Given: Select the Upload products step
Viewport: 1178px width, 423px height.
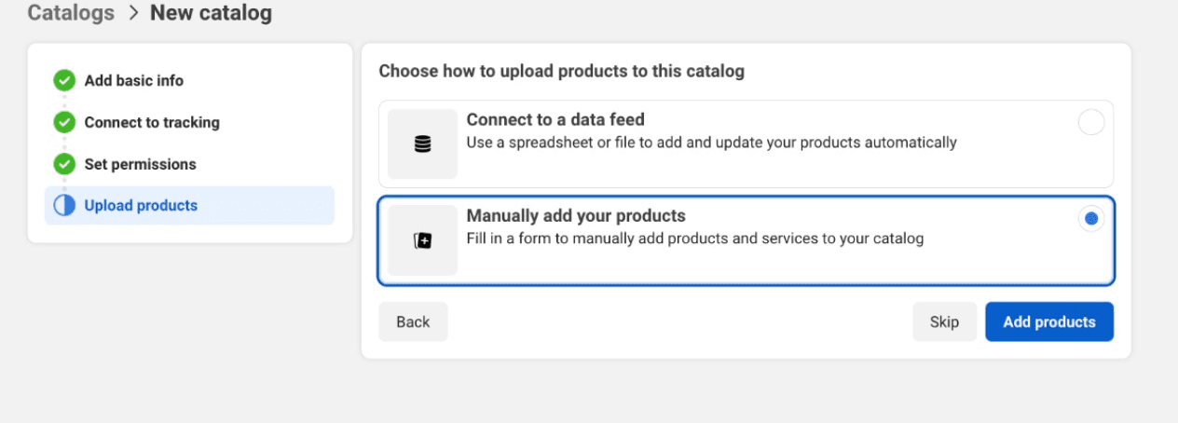Looking at the screenshot, I should pos(141,206).
